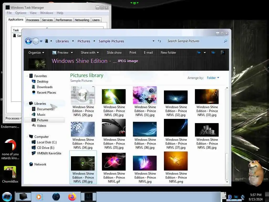Click the help icon in the toolbar
Image resolution: width=269 pixels, height=202 pixels.
pos(223,53)
